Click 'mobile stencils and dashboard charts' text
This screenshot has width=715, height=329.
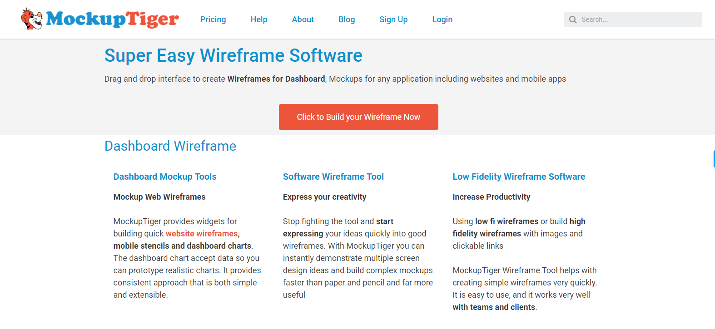[183, 246]
